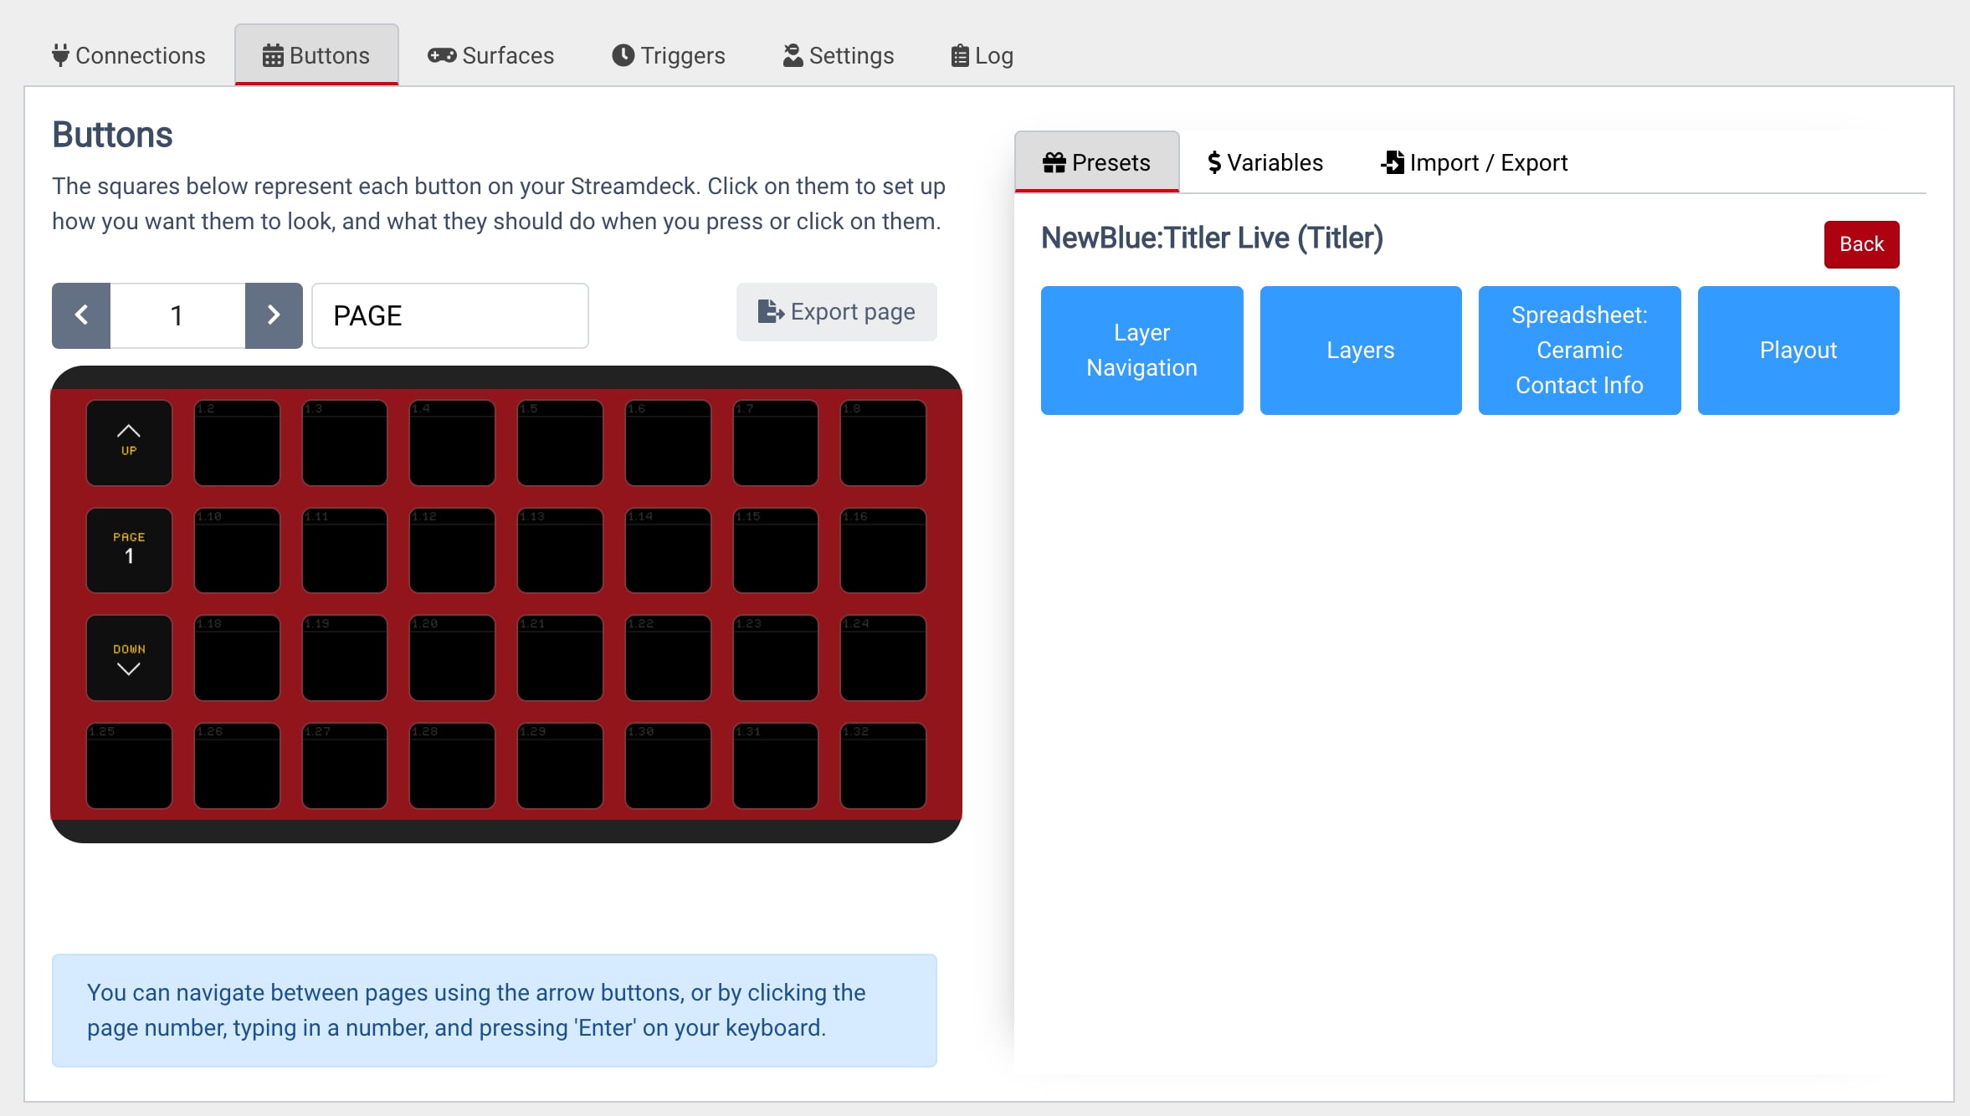Open the Triggers tab
The height and width of the screenshot is (1116, 1970).
coord(669,55)
